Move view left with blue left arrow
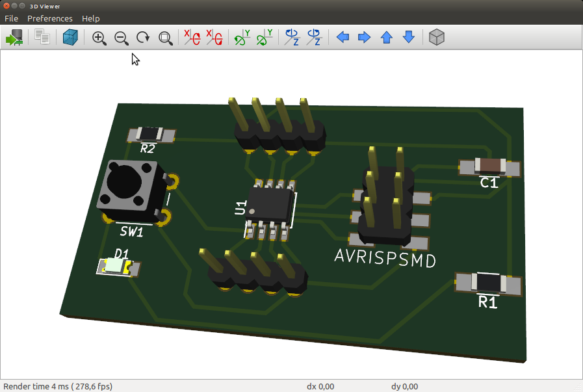583x392 pixels. 343,37
